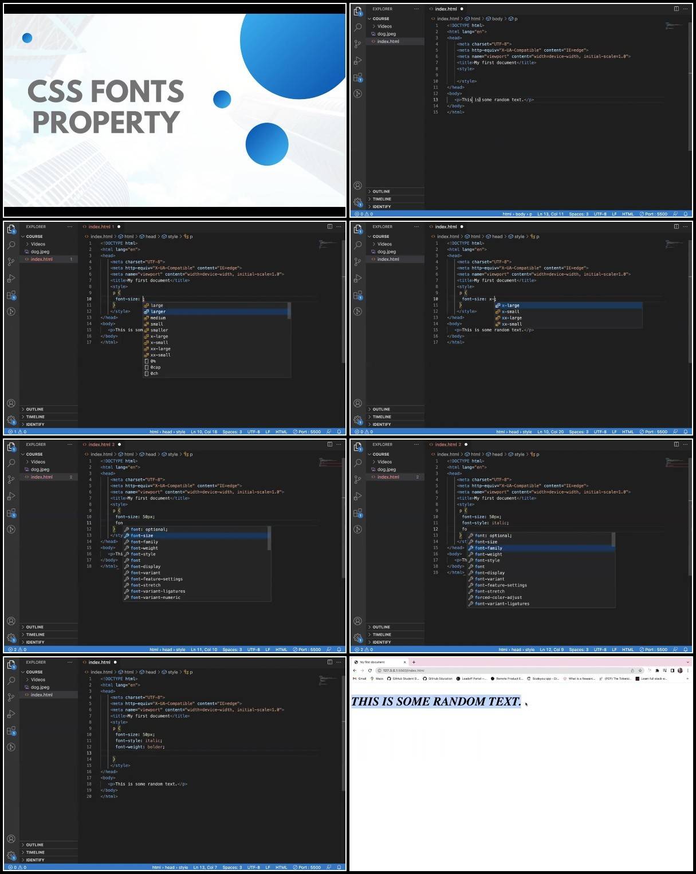This screenshot has height=874, width=696.
Task: Toggle the browser side panel icon
Action: [x=673, y=670]
